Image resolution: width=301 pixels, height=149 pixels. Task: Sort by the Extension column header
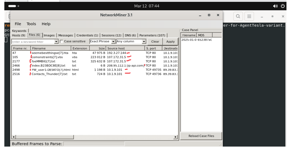[x=80, y=49]
